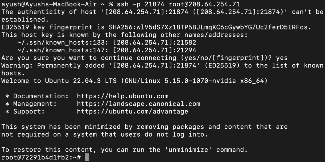
Task: Click the typed 'yes' response
Action: (x=282, y=58)
